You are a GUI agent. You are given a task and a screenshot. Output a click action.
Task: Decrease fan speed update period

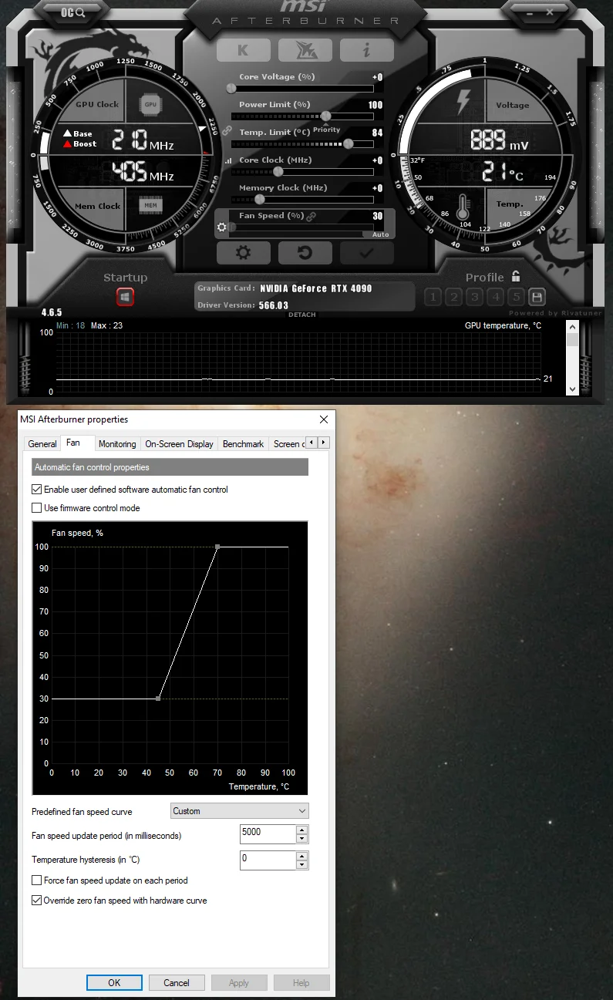[301, 839]
